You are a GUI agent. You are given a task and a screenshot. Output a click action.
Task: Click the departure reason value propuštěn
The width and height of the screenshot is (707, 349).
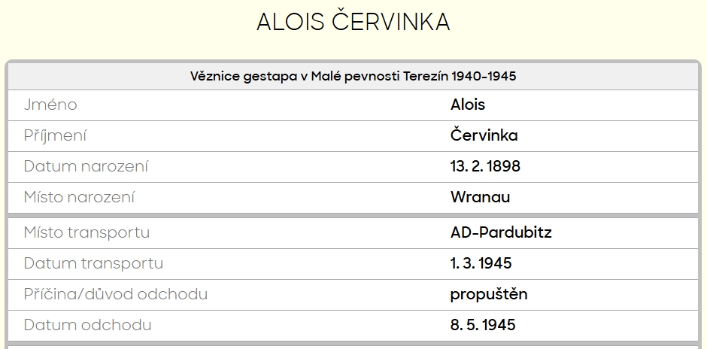pos(489,294)
